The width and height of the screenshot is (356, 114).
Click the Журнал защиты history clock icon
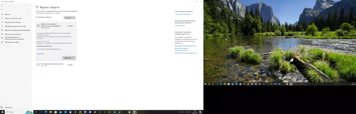pyautogui.click(x=37, y=7)
